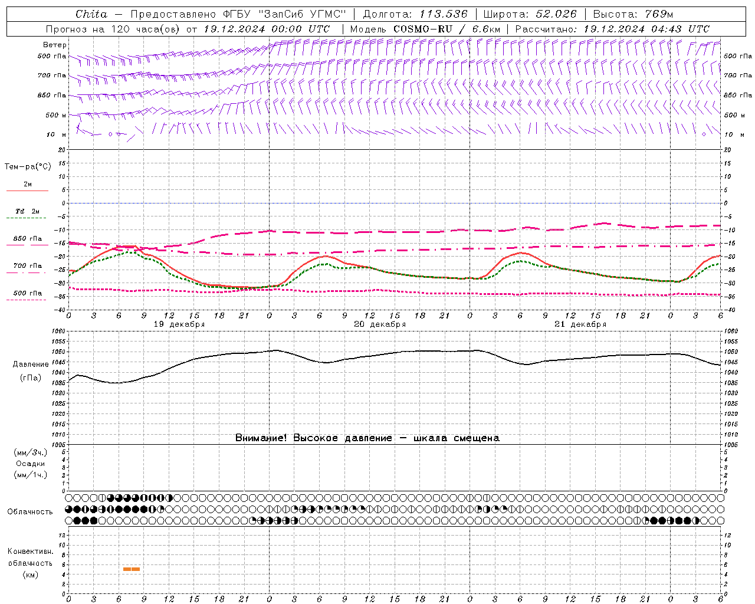Screen dimensions: 755x604
Task: Click the 'Осадки' precipitation label
Action: point(31,464)
